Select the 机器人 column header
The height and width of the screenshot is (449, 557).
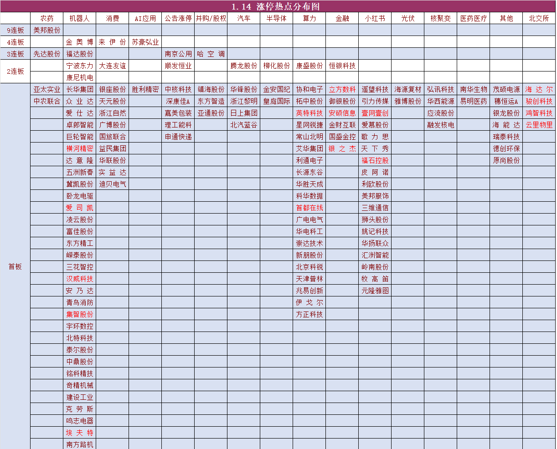click(80, 18)
